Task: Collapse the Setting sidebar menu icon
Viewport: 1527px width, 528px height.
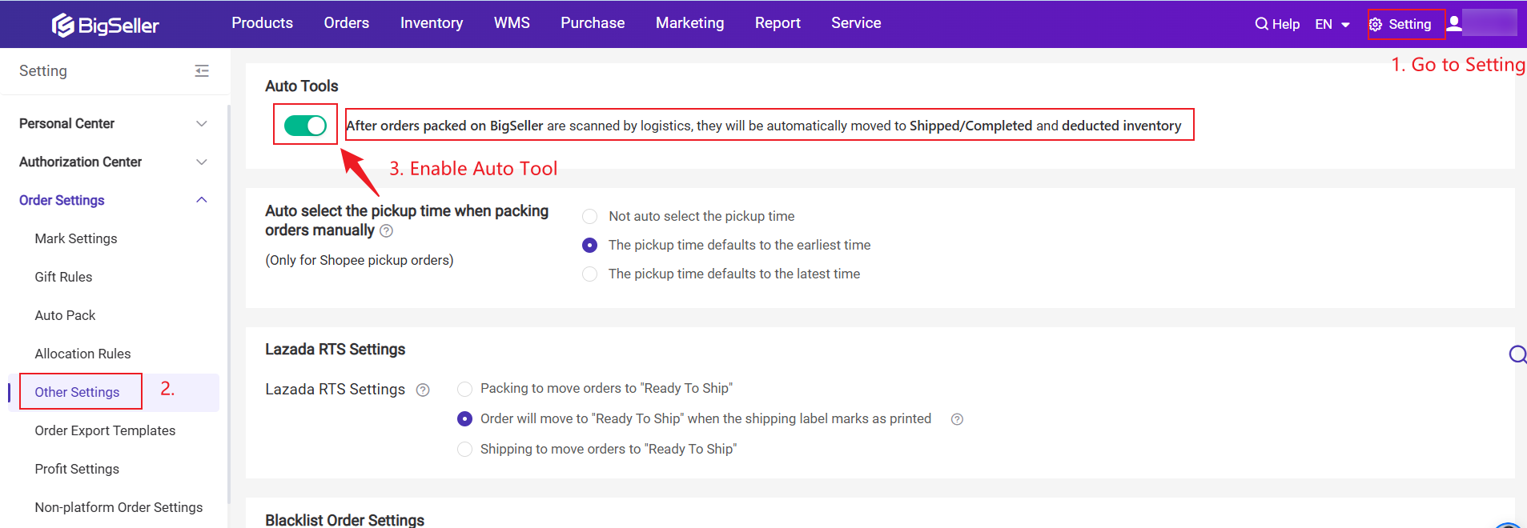Action: 202,70
